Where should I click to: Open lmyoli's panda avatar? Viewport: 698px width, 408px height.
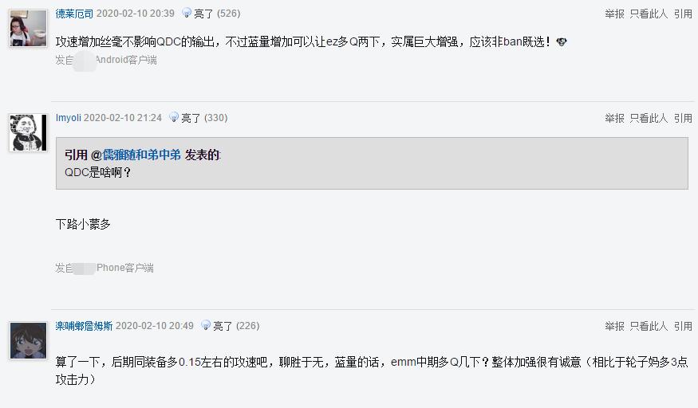tap(28, 132)
